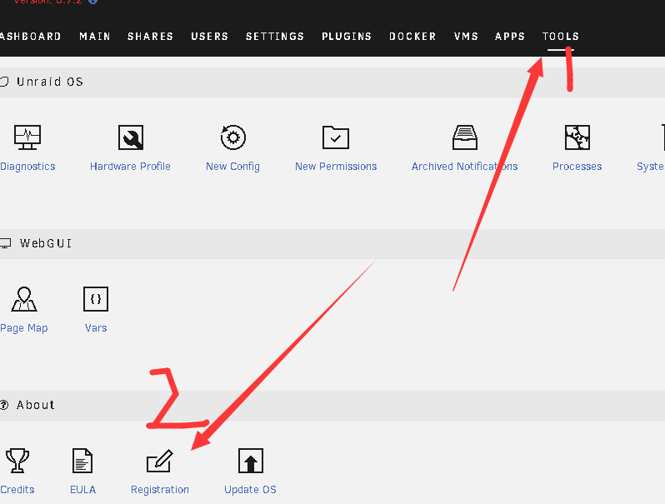This screenshot has width=665, height=504.
Task: Switch to the Users tab
Action: (x=209, y=37)
